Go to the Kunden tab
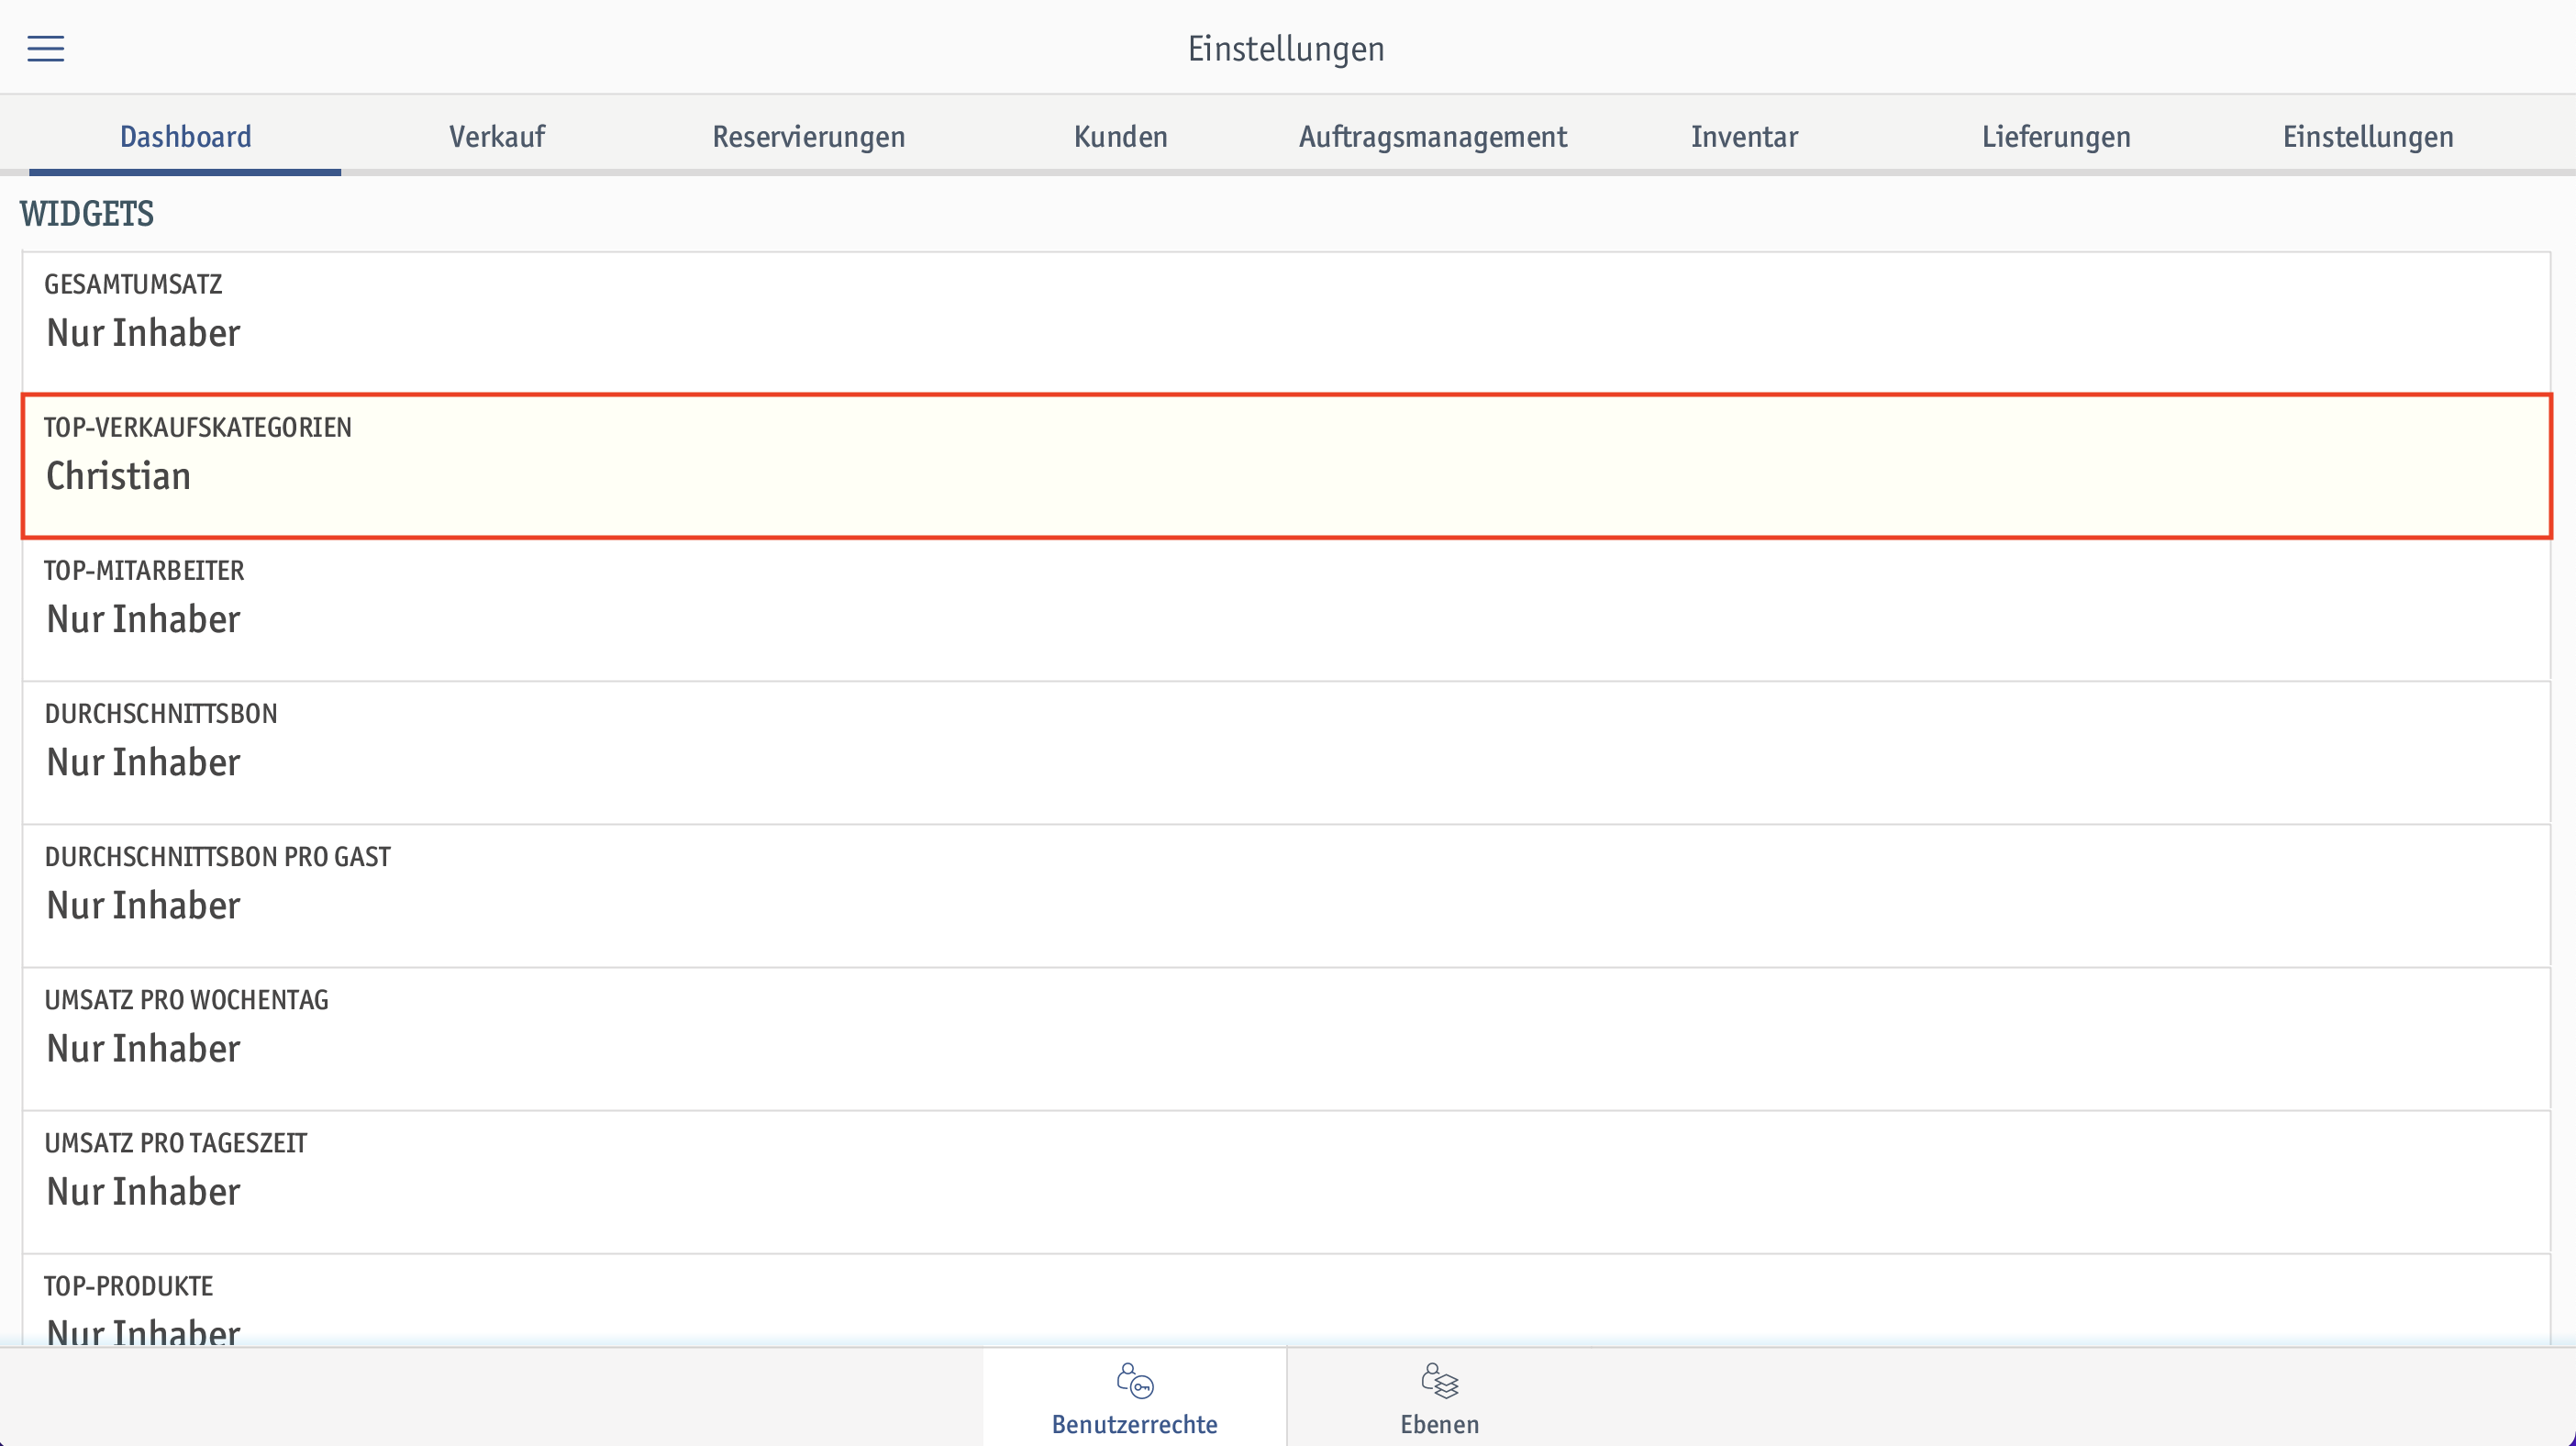 tap(1121, 136)
